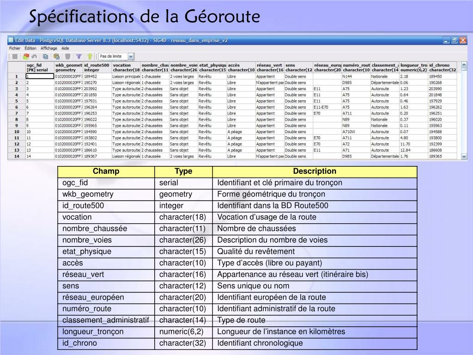
Task: Select the 'accès' column header in grid
Action: click(x=241, y=67)
